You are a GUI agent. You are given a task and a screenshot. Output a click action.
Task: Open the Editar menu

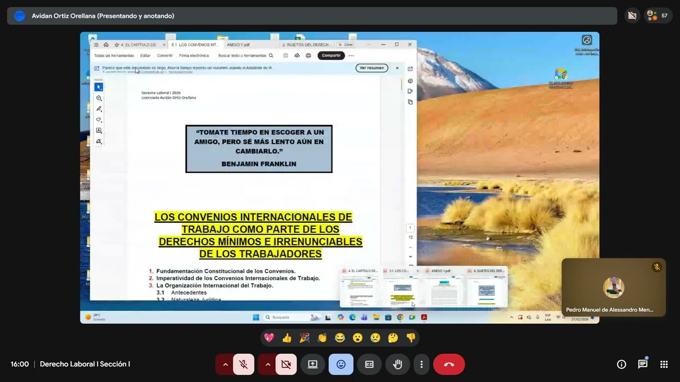pyautogui.click(x=145, y=56)
